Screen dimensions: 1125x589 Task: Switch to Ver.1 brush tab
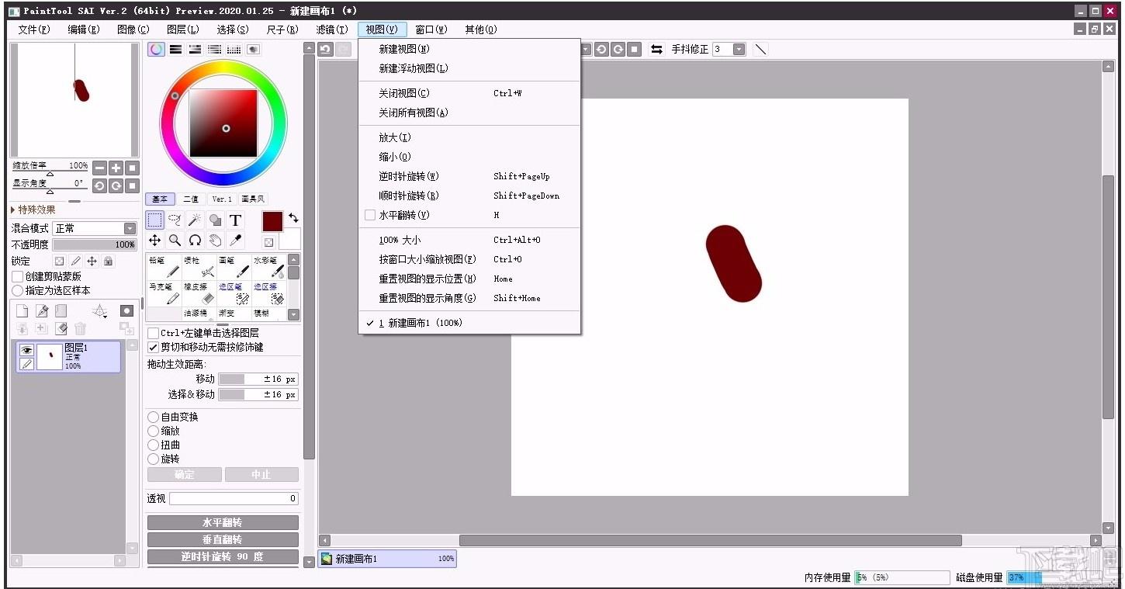point(222,199)
